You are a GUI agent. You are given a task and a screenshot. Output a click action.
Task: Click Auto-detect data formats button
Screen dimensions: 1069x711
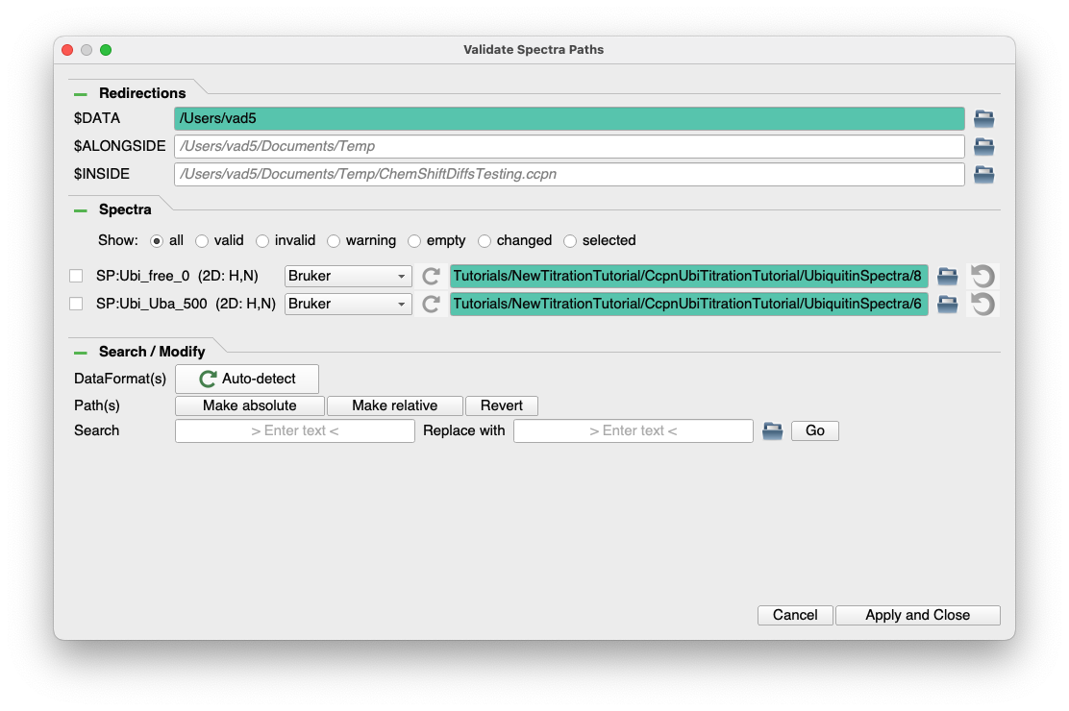click(247, 379)
